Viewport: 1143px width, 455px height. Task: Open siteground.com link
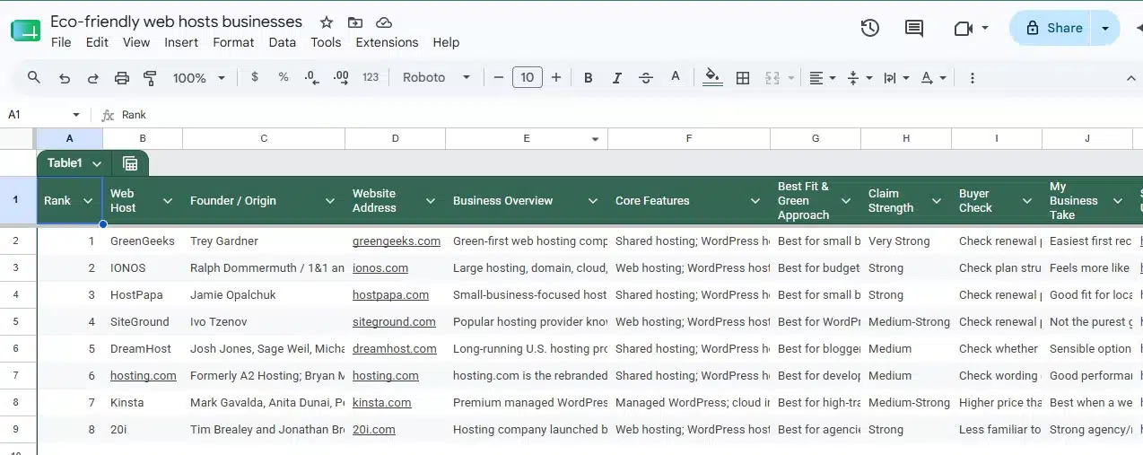pos(394,321)
